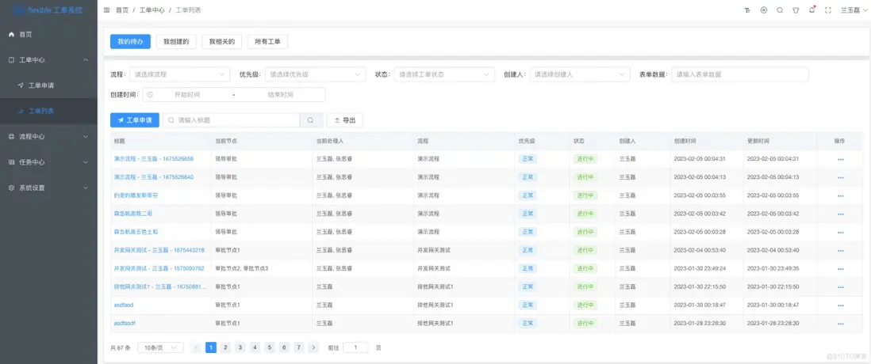Expand 流程中心 in the sidebar
The width and height of the screenshot is (871, 364).
click(48, 136)
